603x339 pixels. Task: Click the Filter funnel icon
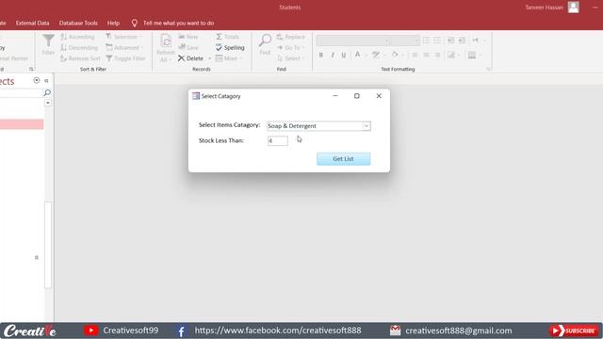tap(48, 44)
